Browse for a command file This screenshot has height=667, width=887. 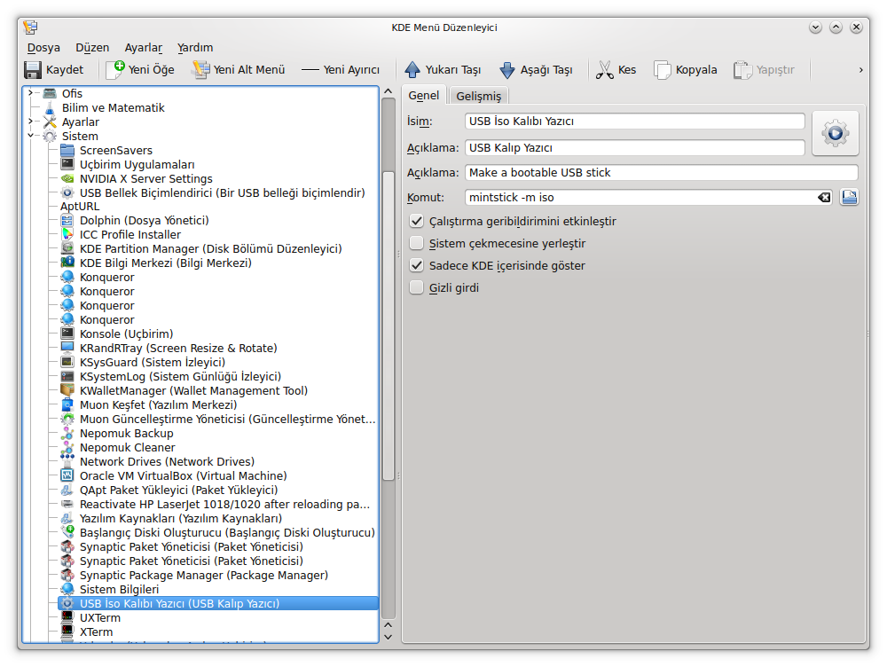tap(849, 197)
